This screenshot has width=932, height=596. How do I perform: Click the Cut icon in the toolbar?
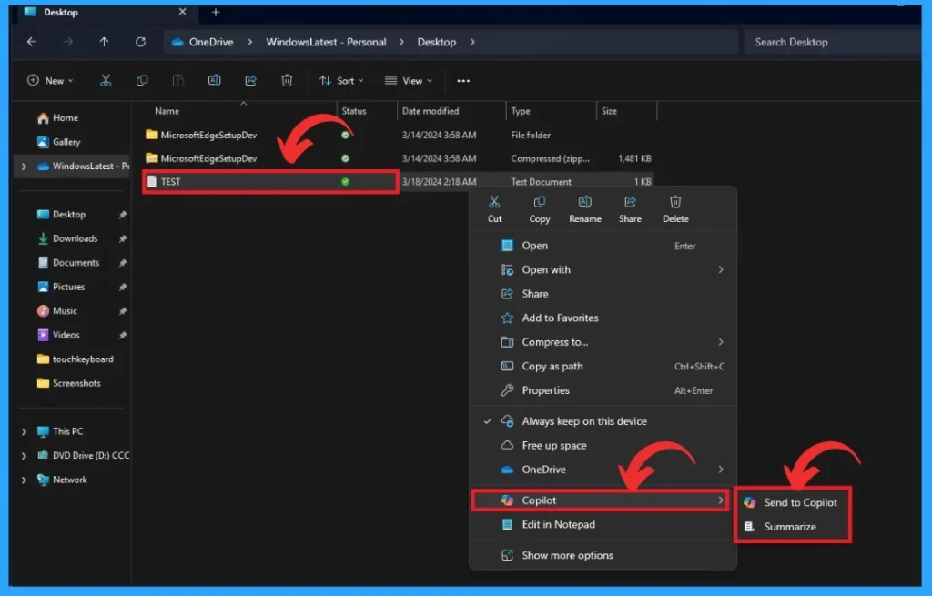[106, 80]
